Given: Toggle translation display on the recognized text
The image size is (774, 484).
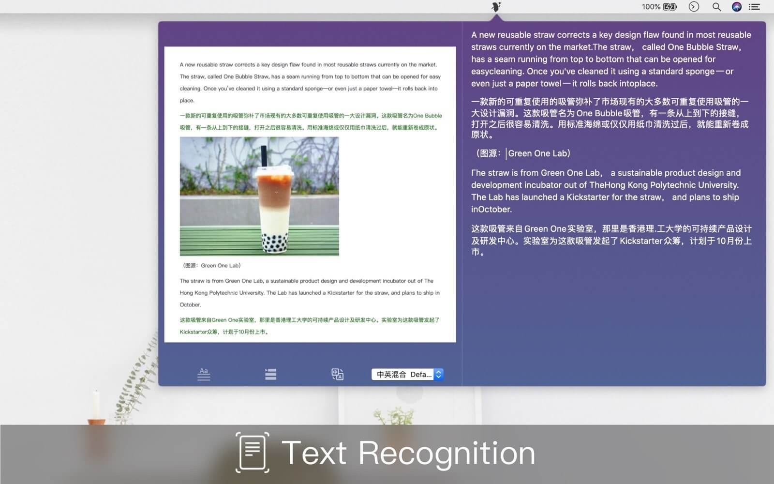Looking at the screenshot, I should pyautogui.click(x=337, y=373).
